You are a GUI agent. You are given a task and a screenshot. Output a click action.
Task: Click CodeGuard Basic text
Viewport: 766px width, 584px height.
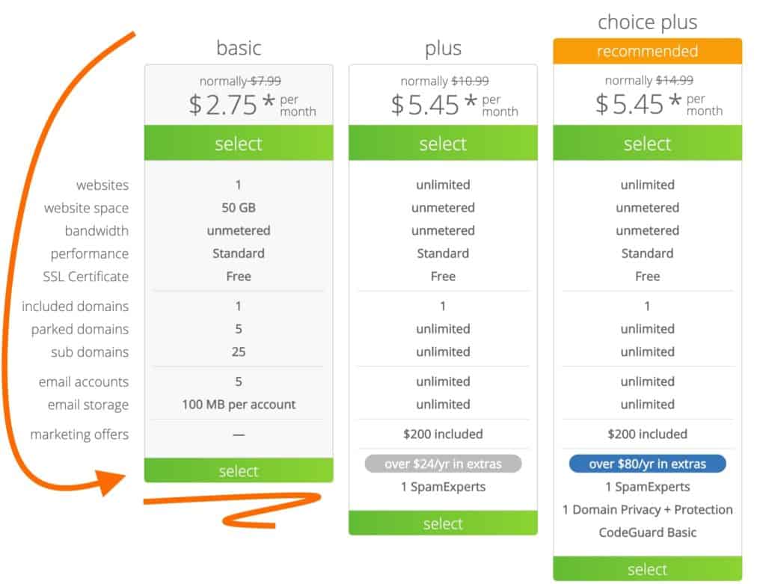pyautogui.click(x=647, y=532)
